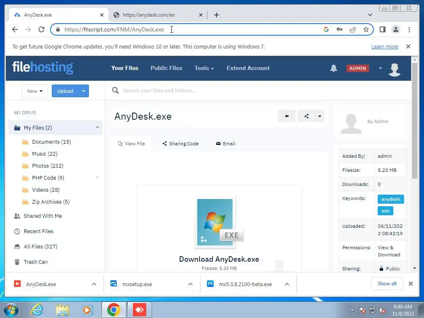Show hidden tray icons arrow

pos(352,310)
